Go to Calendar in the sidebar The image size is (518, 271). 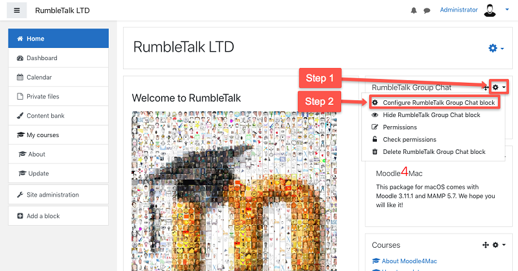point(39,78)
